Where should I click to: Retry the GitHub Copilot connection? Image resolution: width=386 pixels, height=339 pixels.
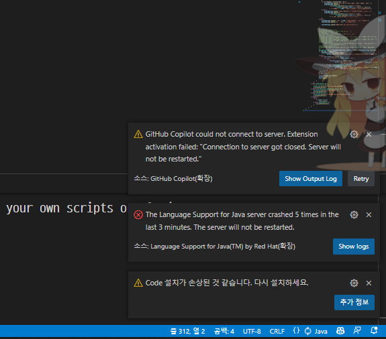(361, 179)
